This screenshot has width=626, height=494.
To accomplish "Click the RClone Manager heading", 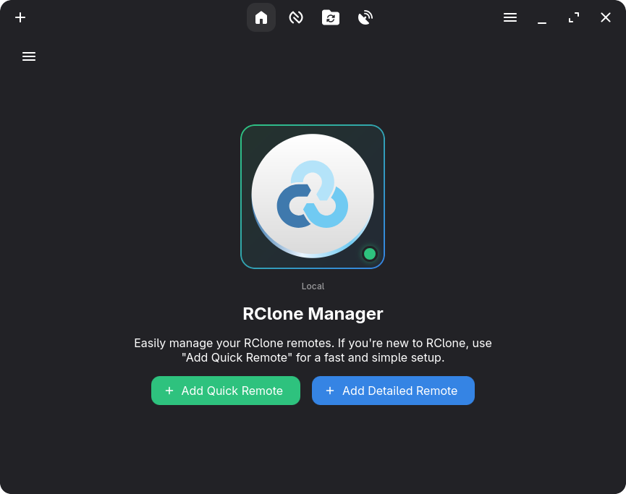I will (312, 314).
